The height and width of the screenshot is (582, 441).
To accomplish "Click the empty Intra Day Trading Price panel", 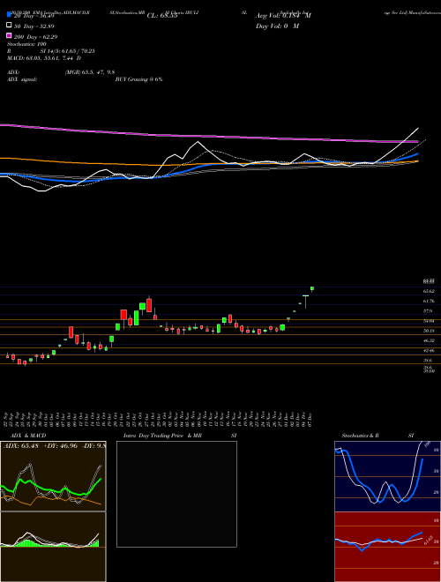I will point(176,494).
